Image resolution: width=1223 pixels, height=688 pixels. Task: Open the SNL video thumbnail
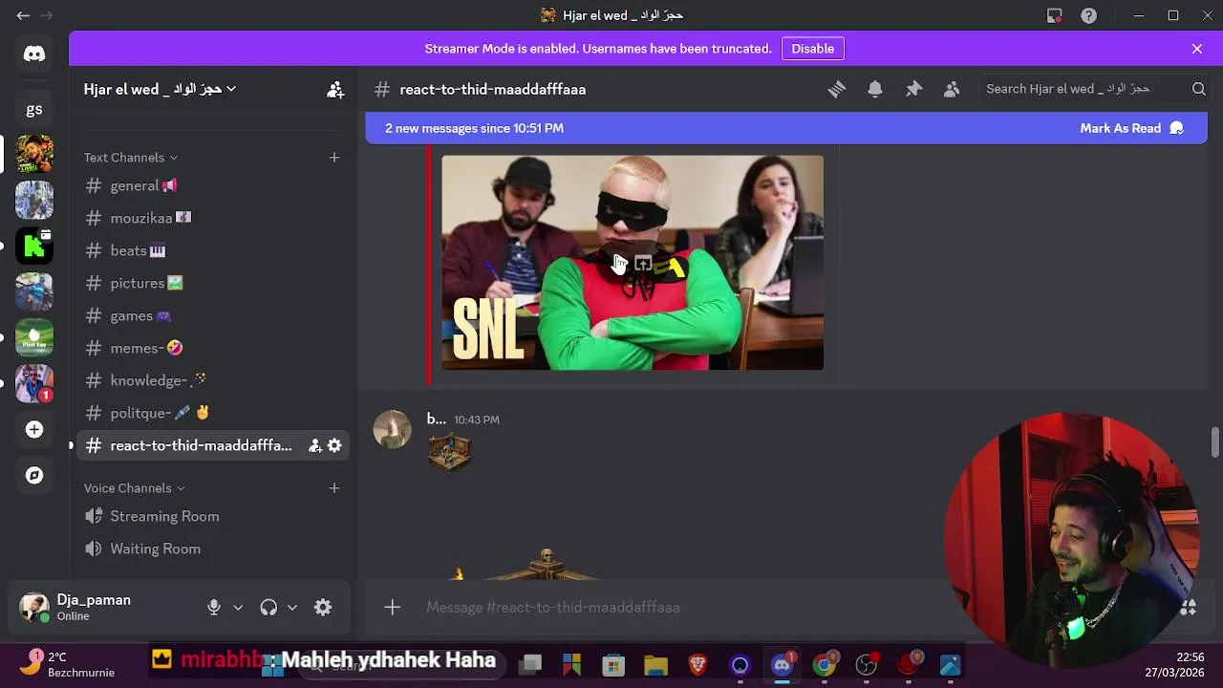(632, 263)
